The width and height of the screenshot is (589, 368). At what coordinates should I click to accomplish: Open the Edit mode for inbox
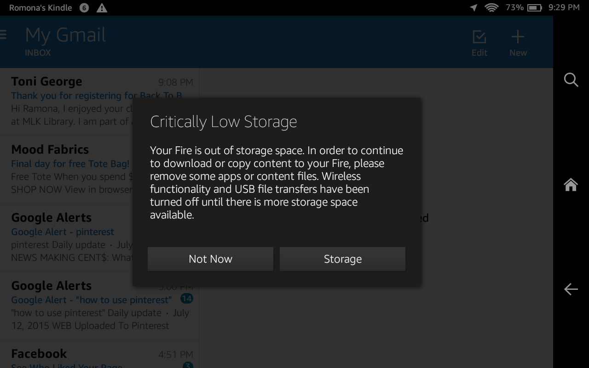tap(479, 42)
